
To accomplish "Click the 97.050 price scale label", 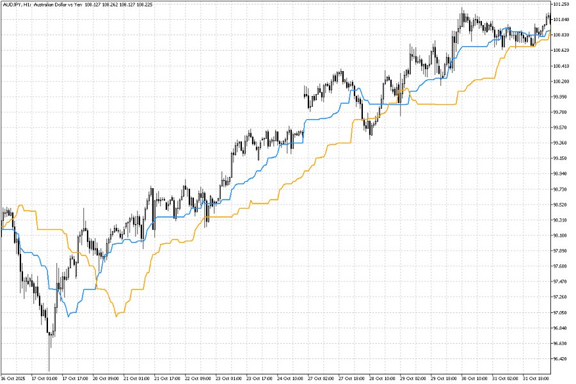I will coord(560,313).
